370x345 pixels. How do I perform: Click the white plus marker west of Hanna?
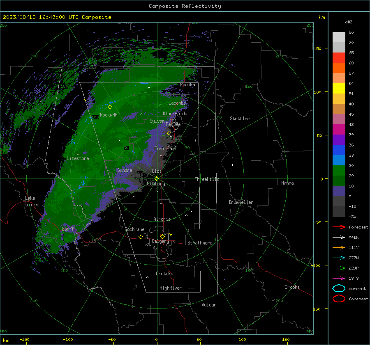click(232, 165)
